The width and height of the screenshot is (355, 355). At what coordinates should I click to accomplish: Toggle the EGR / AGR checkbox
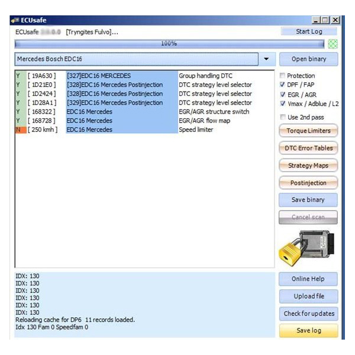click(282, 94)
